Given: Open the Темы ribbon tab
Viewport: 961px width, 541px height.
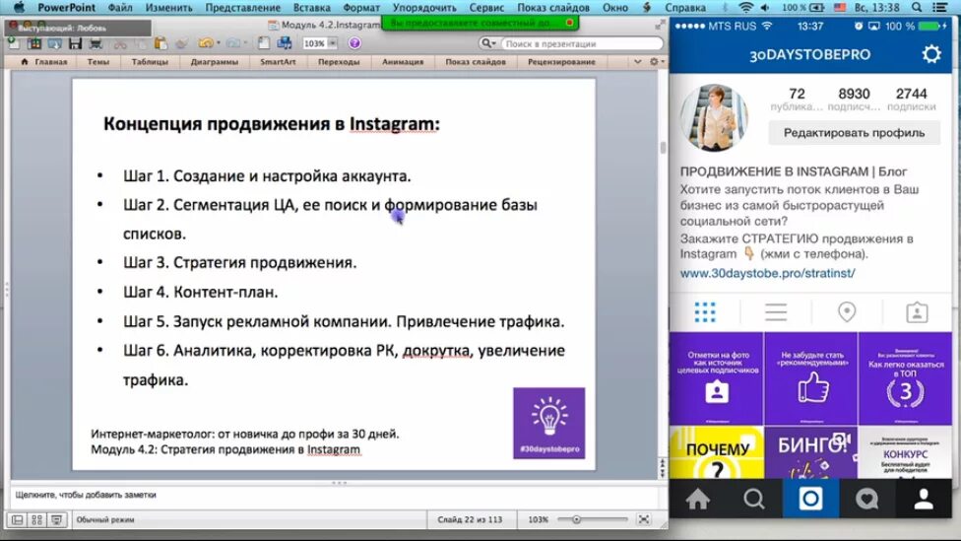Looking at the screenshot, I should [98, 62].
